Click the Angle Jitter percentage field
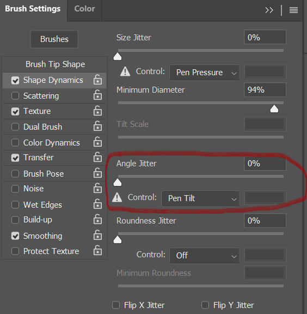 tap(265, 164)
